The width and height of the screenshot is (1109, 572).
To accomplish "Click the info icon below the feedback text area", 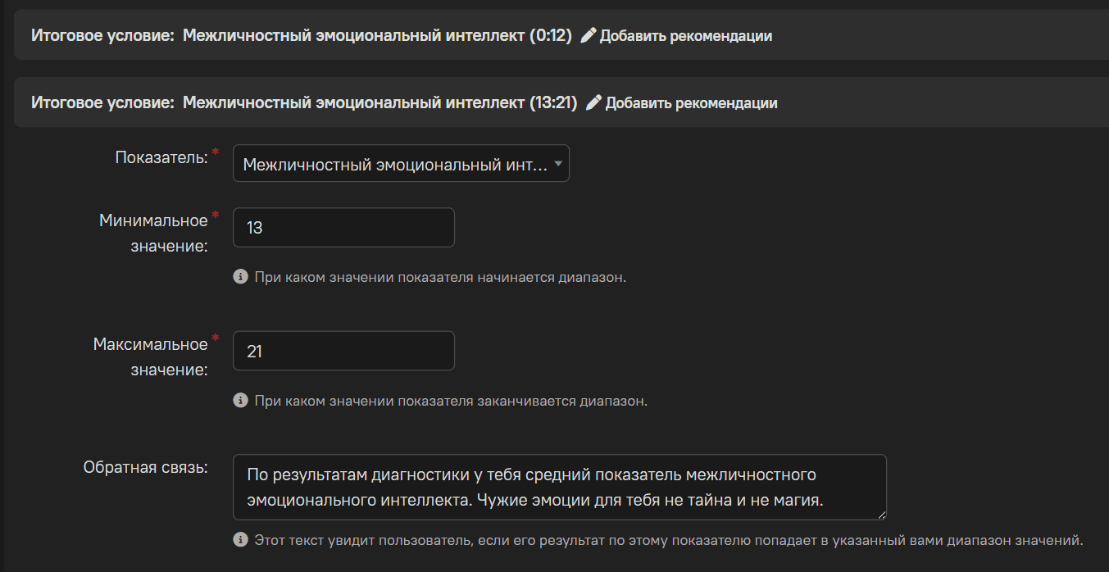I will click(240, 540).
